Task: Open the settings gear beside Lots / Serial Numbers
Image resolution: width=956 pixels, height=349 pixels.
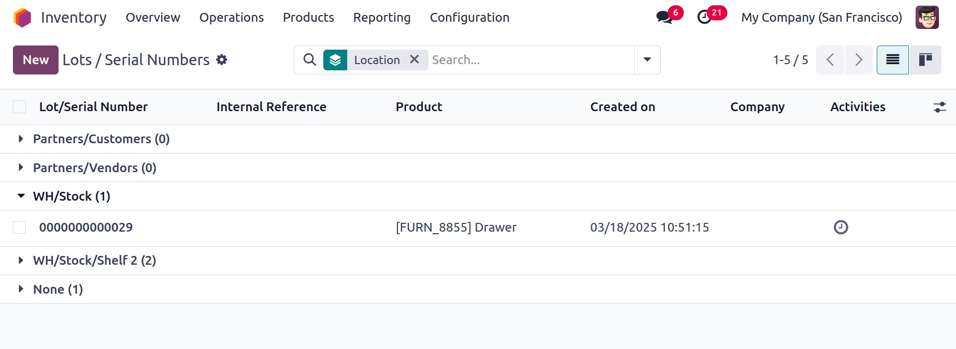Action: coord(222,60)
